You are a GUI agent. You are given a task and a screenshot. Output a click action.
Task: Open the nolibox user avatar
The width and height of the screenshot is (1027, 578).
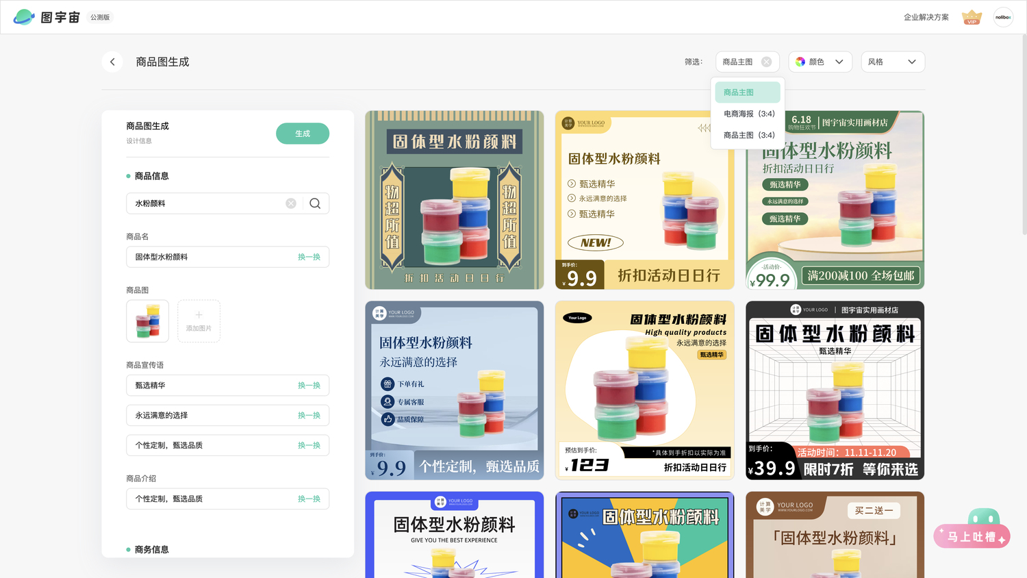[x=1003, y=17]
